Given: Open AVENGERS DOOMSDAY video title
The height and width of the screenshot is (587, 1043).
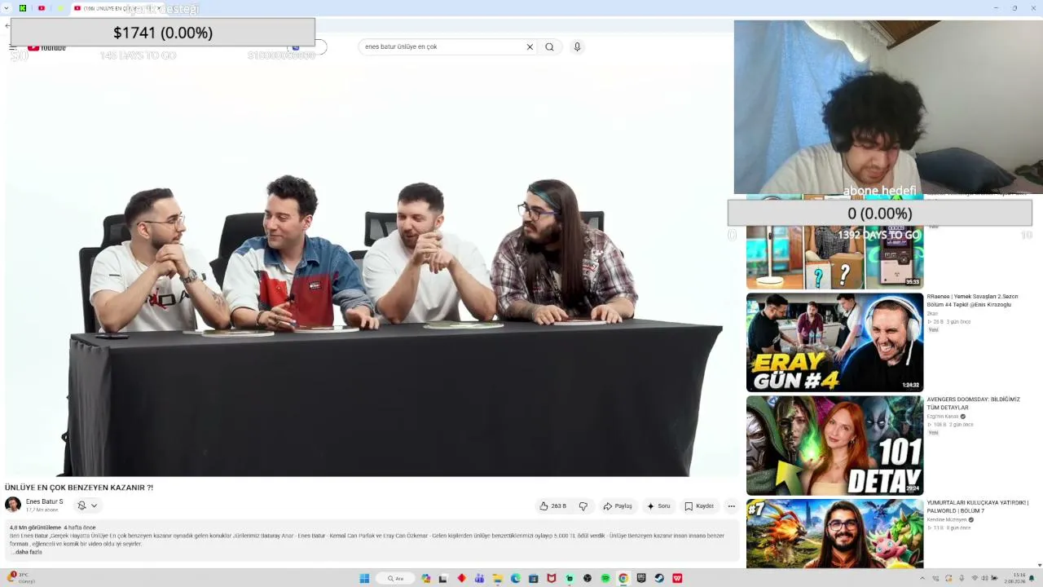Looking at the screenshot, I should [973, 404].
